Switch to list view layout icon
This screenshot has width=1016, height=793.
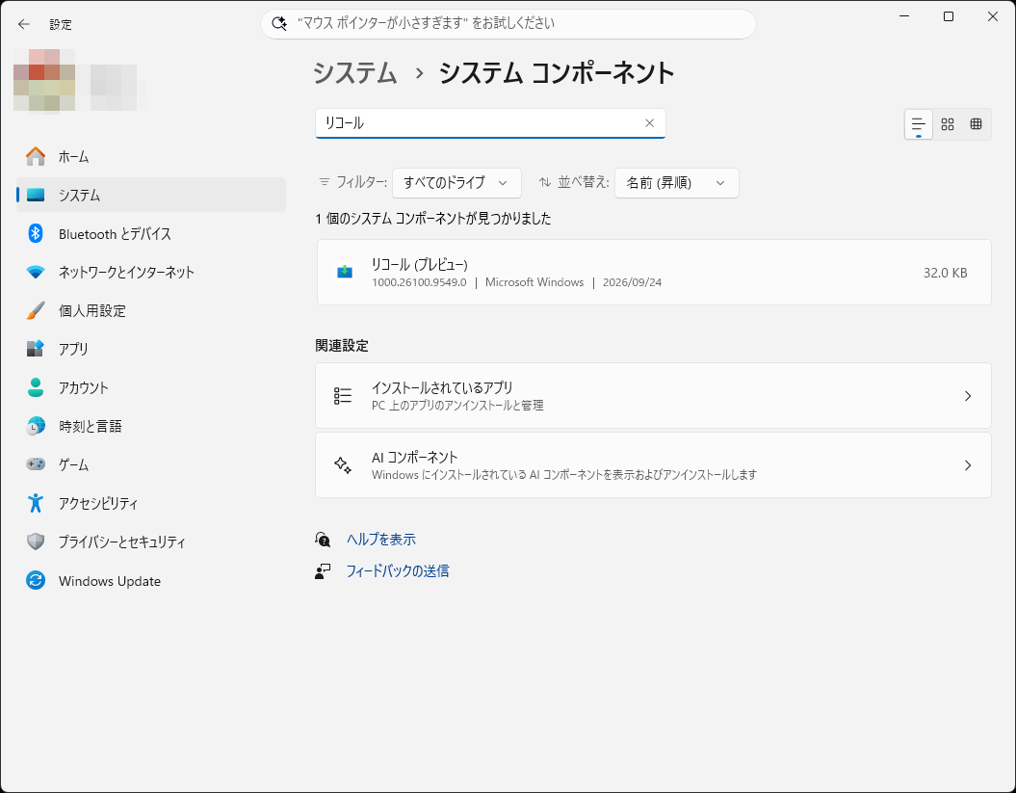click(918, 124)
